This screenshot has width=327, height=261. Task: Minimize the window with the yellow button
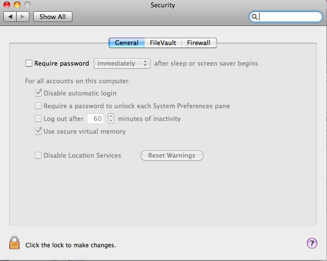click(17, 5)
